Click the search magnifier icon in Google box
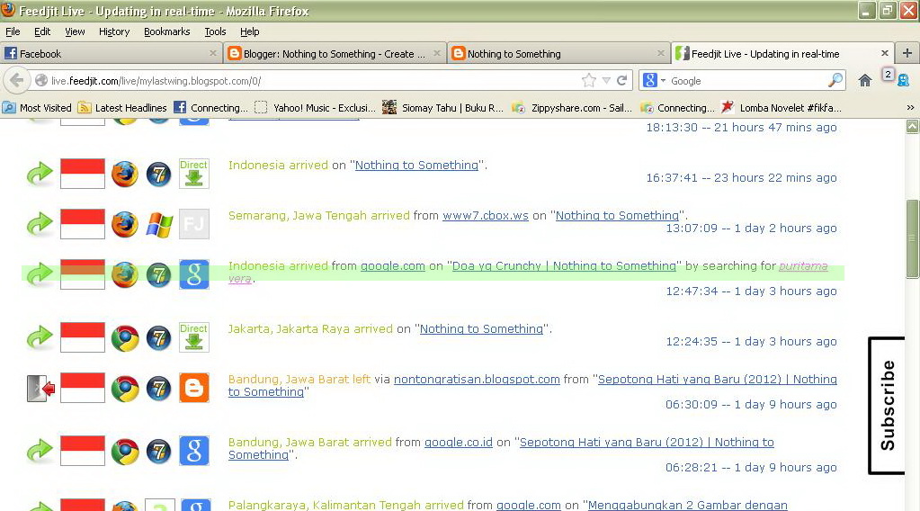 coord(835,80)
